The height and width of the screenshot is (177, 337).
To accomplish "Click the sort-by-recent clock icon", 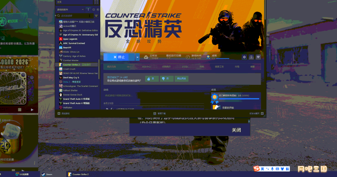I will 94,10.
